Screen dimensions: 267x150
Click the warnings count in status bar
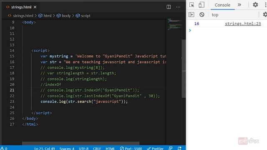pos(4,148)
